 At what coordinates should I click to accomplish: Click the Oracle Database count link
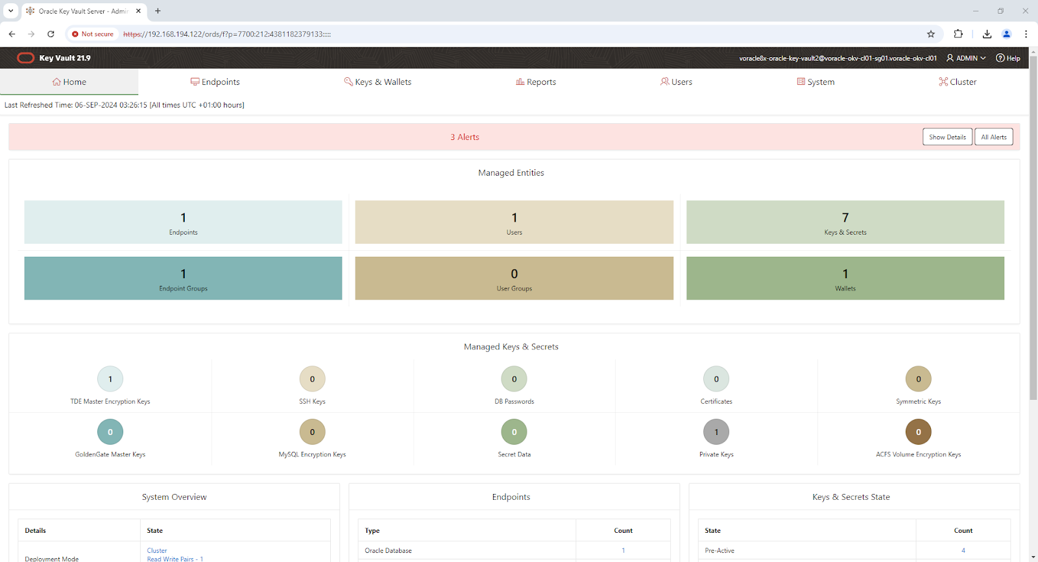click(x=623, y=550)
